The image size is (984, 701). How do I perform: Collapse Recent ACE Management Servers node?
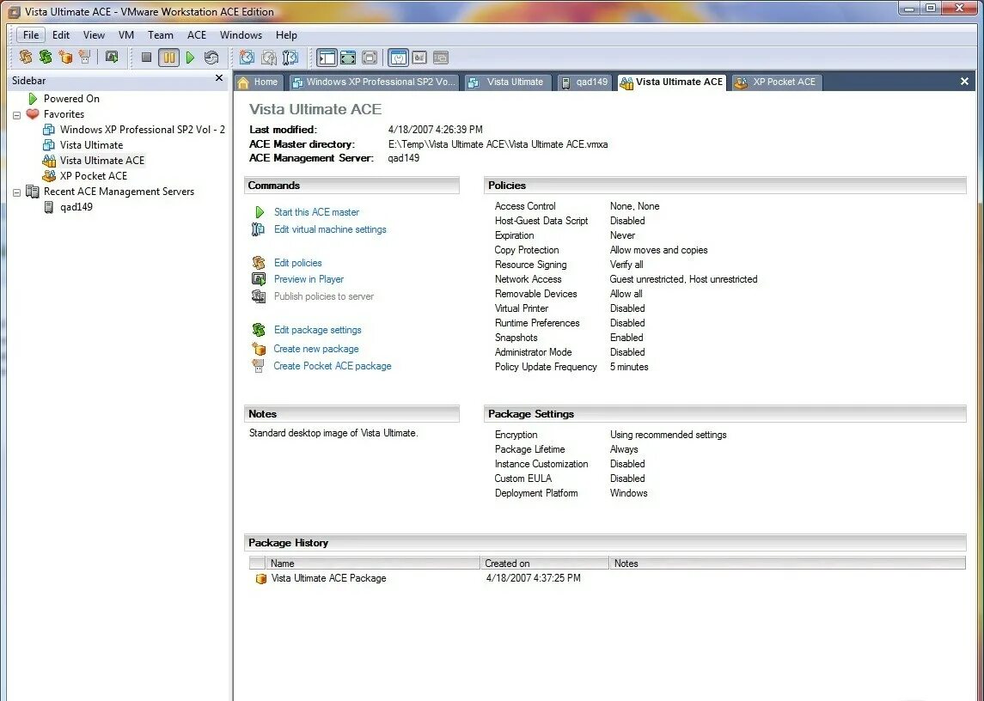click(x=17, y=192)
